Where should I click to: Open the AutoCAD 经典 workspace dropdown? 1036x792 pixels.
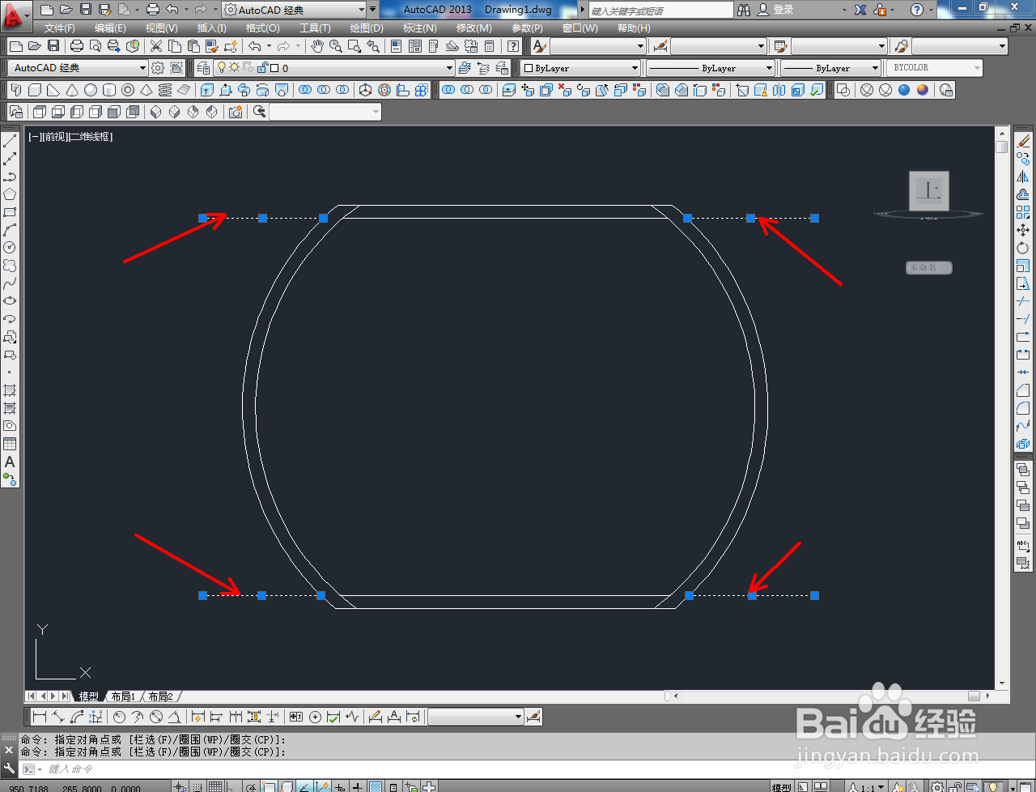pyautogui.click(x=79, y=68)
